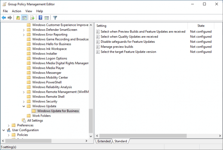Screen dimensions: 223x150
Task: Switch to the Standard tab
Action: pos(121,141)
